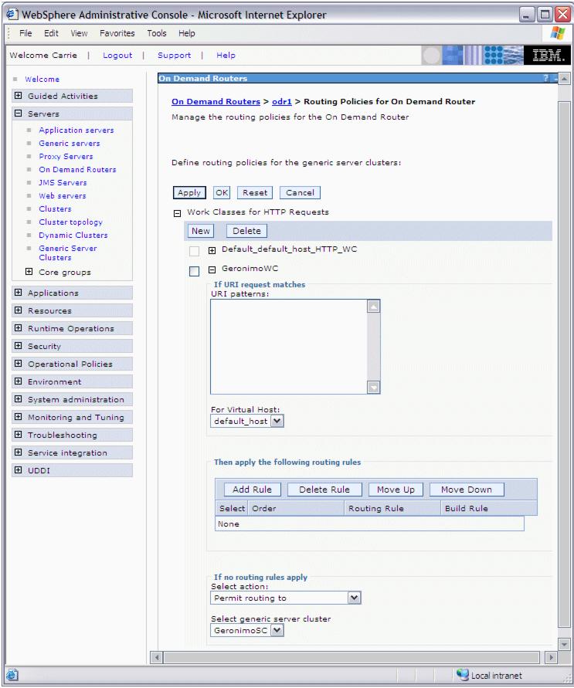Viewport: 574px width, 688px height.
Task: Open On Demand Routers in sidebar
Action: click(x=78, y=169)
